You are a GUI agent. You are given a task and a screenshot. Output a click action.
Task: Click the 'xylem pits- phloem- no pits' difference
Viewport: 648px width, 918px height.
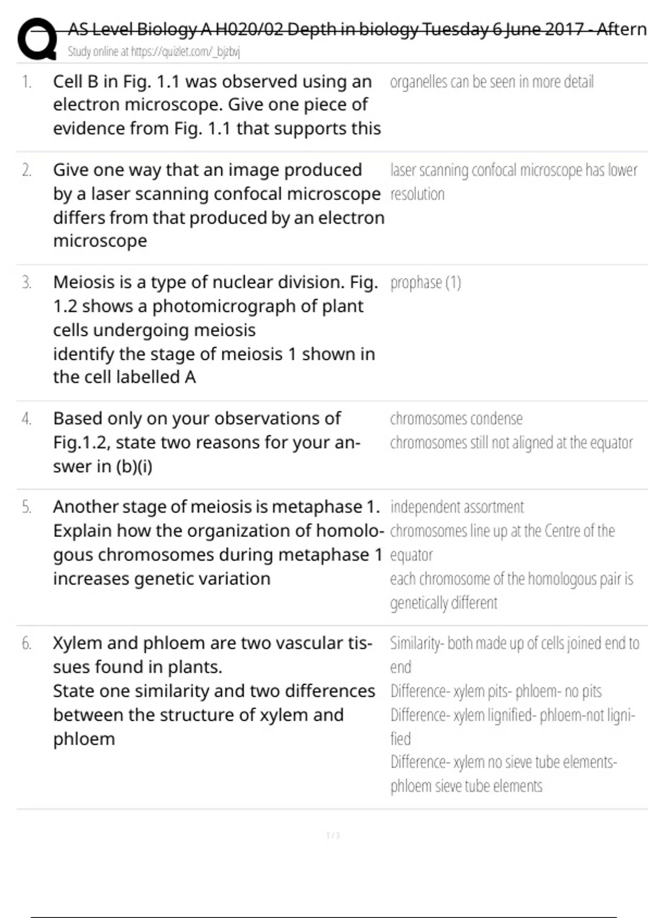[x=496, y=691]
